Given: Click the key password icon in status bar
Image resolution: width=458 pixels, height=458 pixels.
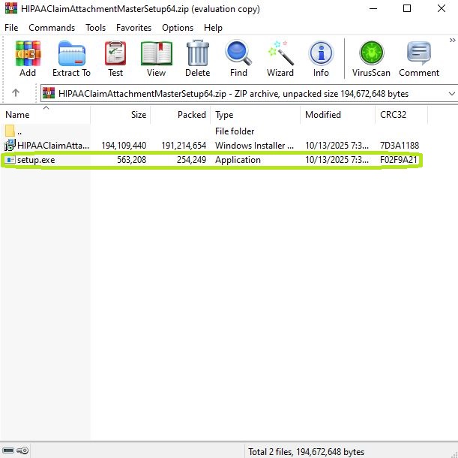Looking at the screenshot, I should (x=22, y=450).
